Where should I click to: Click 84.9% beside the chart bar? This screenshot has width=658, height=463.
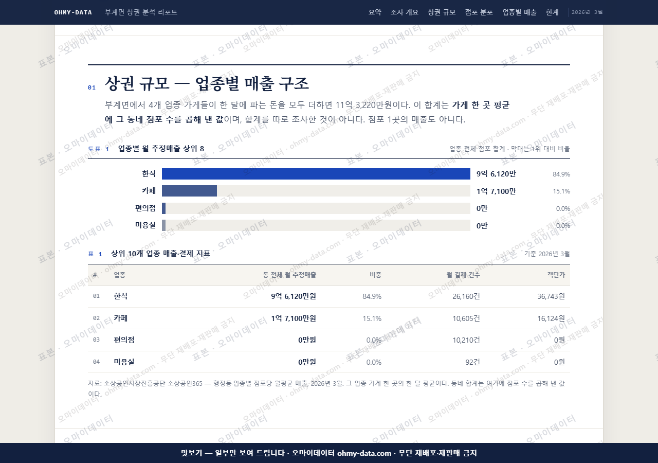561,174
